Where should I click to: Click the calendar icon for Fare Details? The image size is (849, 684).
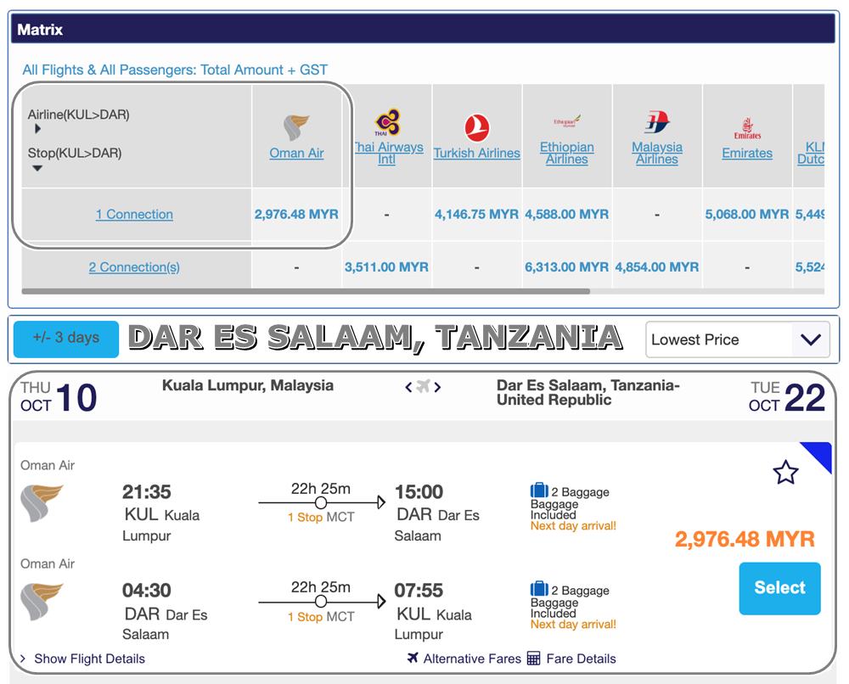[x=534, y=659]
